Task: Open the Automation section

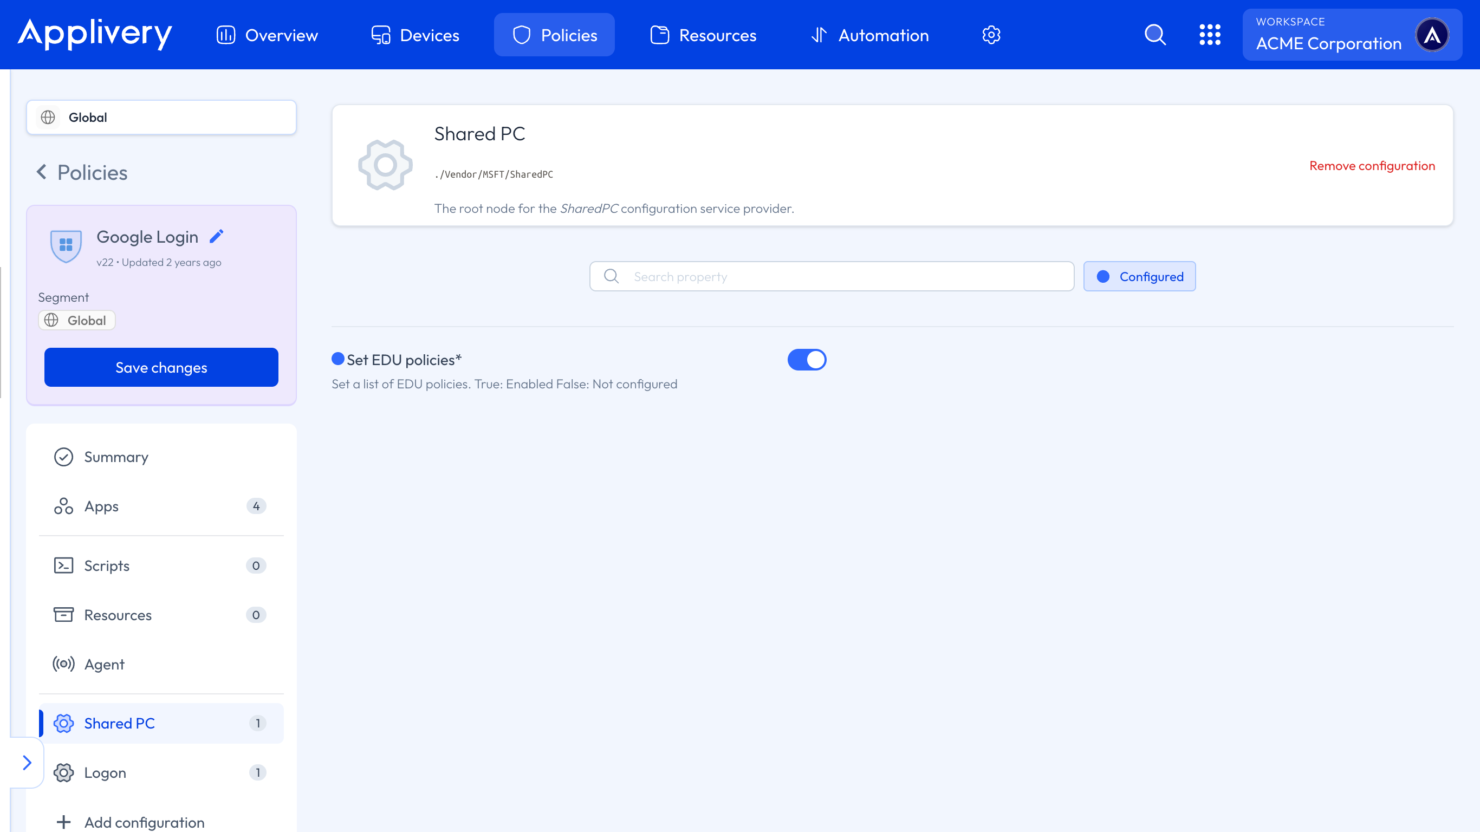Action: point(869,35)
